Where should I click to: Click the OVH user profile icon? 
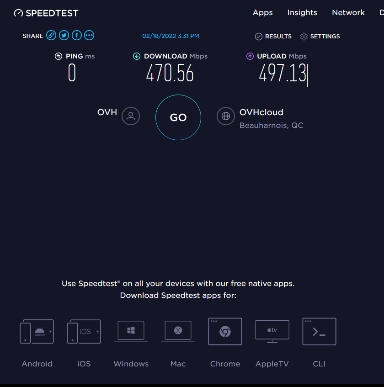(131, 116)
